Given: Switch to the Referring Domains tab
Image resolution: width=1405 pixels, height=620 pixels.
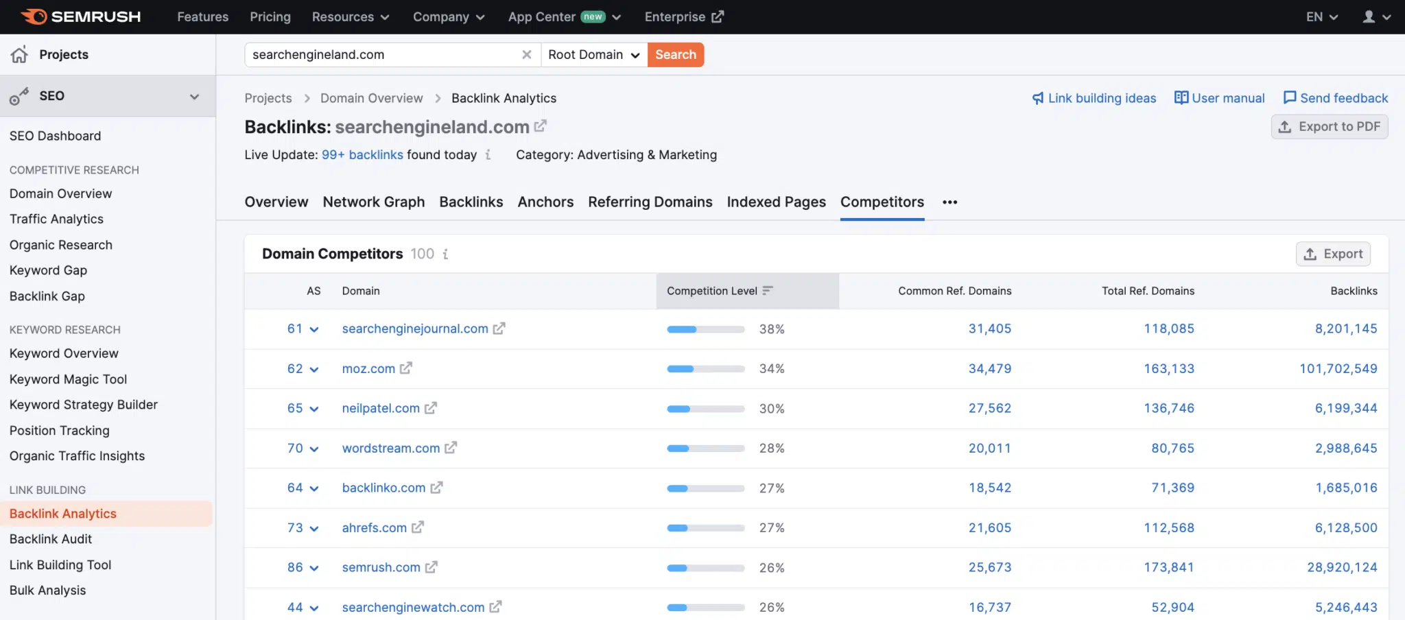Looking at the screenshot, I should [x=650, y=202].
